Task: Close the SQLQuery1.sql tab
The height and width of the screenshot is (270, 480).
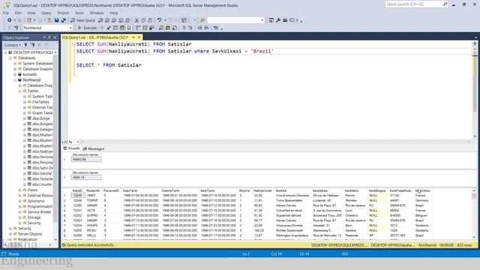Action: coord(139,37)
